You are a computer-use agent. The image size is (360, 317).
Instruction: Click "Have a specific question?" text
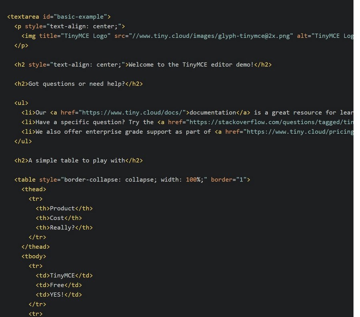click(80, 122)
